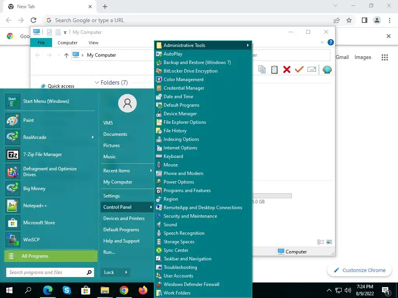Expand RealArcade submenu arrow

[x=93, y=137]
